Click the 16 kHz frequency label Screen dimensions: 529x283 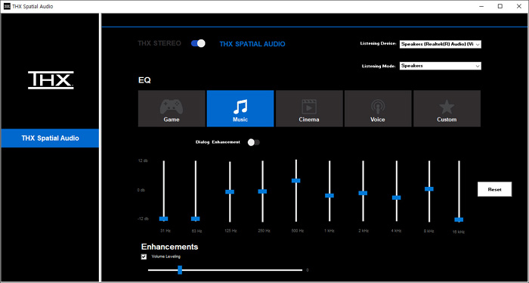click(x=459, y=232)
